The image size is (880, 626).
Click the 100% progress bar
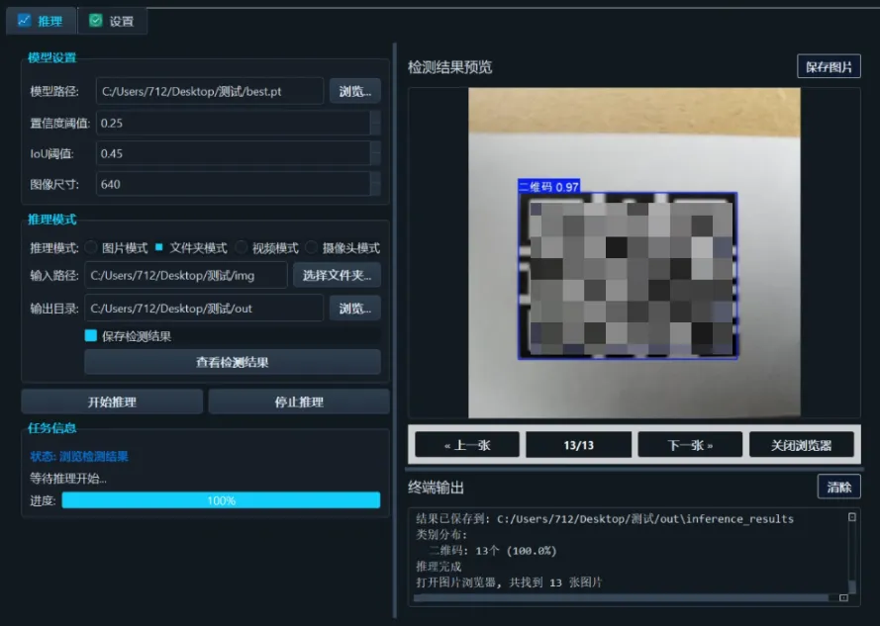tap(221, 500)
